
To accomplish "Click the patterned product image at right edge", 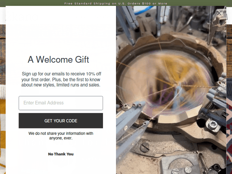I will (229, 126).
